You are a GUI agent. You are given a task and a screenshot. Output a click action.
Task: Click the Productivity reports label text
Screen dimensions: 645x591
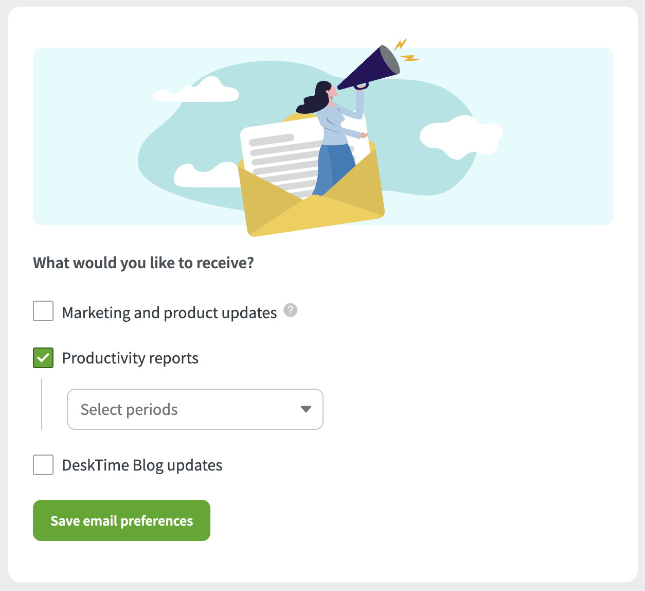130,358
